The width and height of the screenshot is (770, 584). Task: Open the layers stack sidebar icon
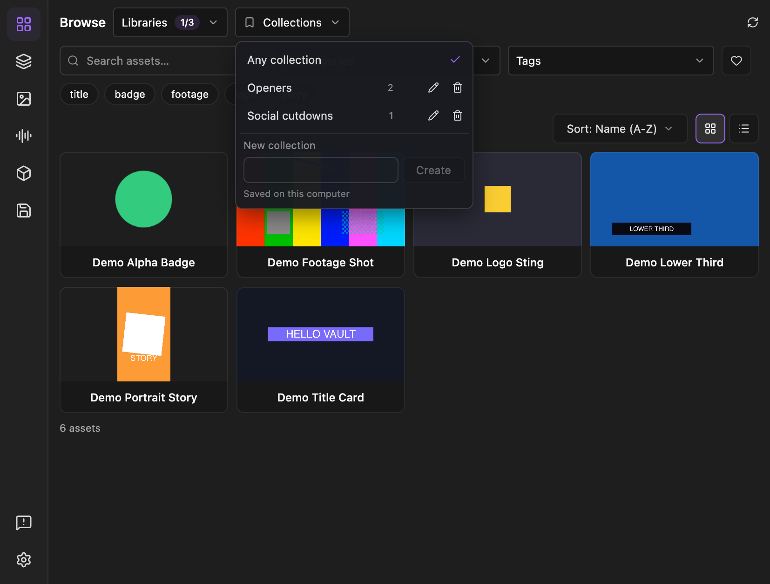[x=24, y=61]
